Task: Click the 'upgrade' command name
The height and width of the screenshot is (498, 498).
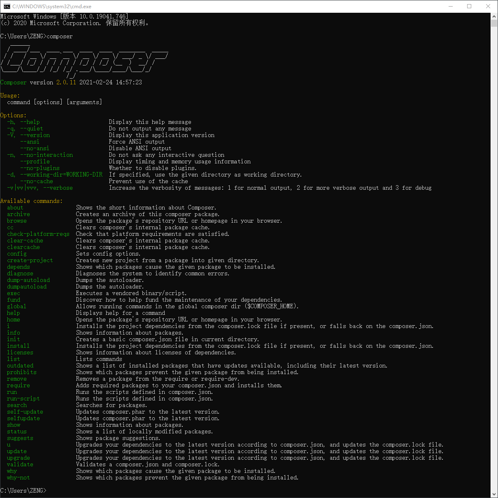Action: pyautogui.click(x=19, y=458)
